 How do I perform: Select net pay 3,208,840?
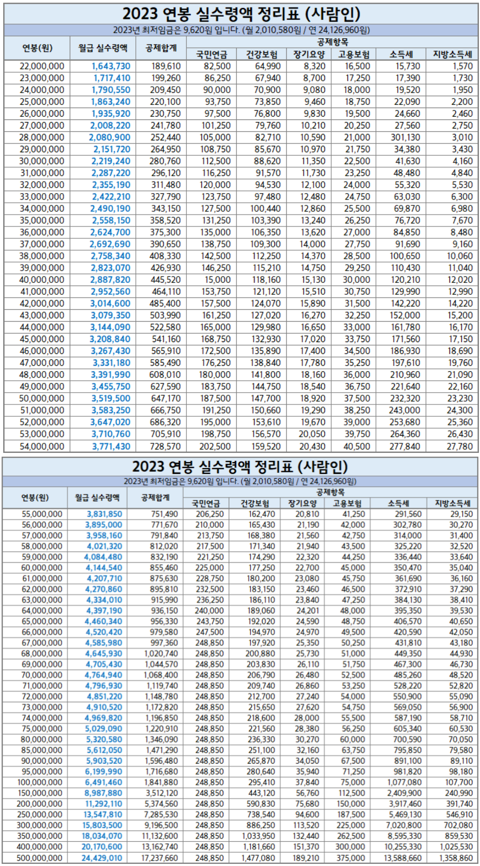110,339
